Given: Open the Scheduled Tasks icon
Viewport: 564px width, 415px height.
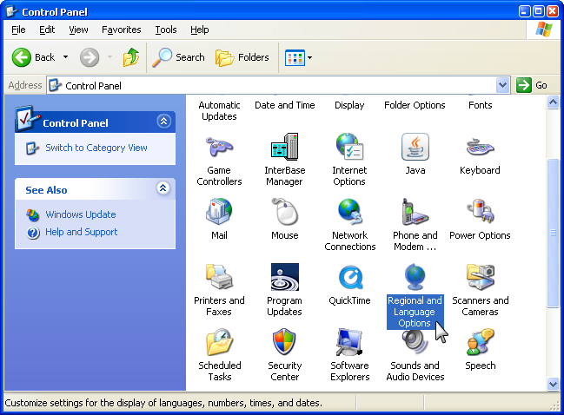Looking at the screenshot, I should [219, 342].
